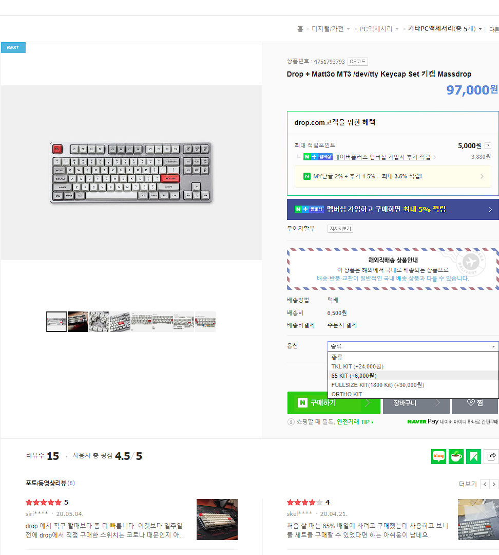Click the Naver cafe share icon
The width and height of the screenshot is (499, 555).
(x=456, y=456)
